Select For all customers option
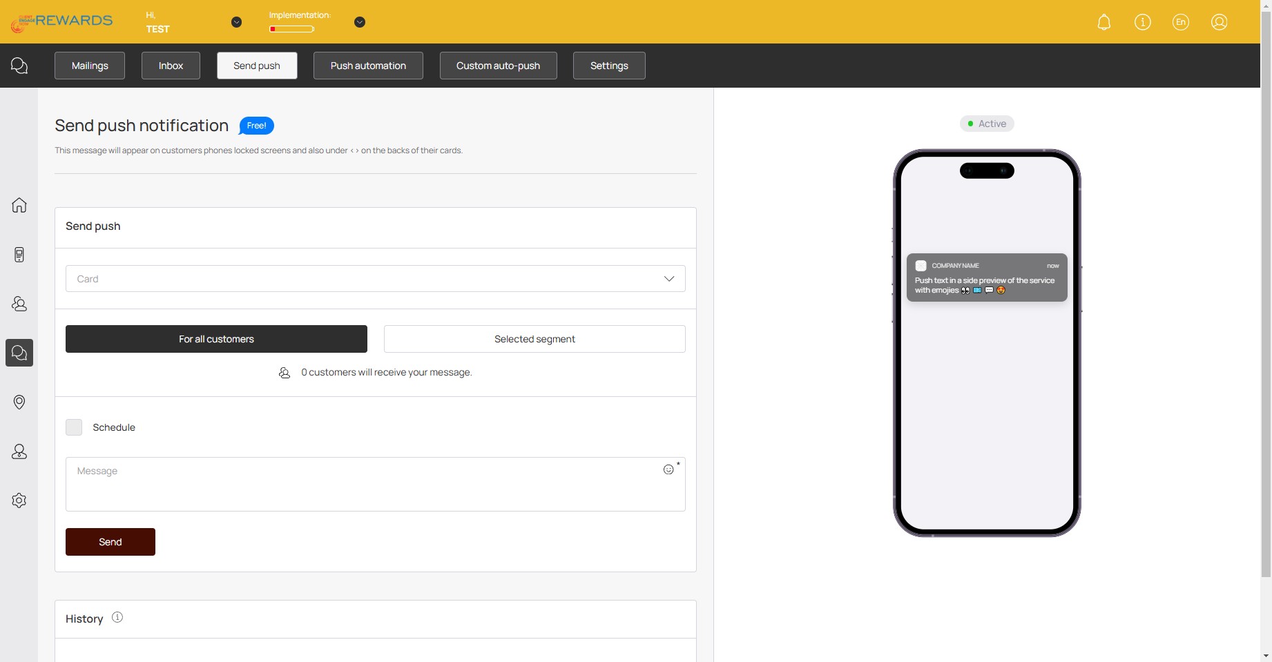The width and height of the screenshot is (1272, 662). coord(216,339)
